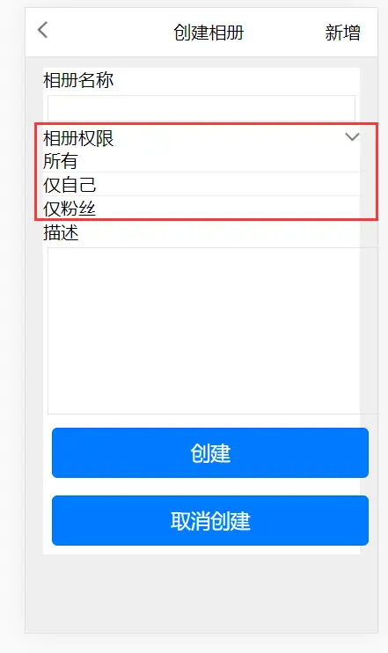The width and height of the screenshot is (388, 653).
Task: Click blank space right of 所有 option
Action: click(x=218, y=162)
